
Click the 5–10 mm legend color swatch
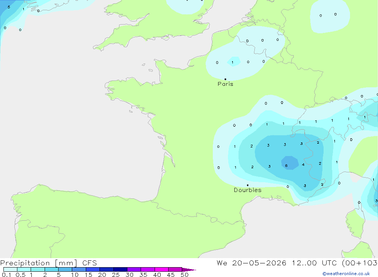pos(65,269)
